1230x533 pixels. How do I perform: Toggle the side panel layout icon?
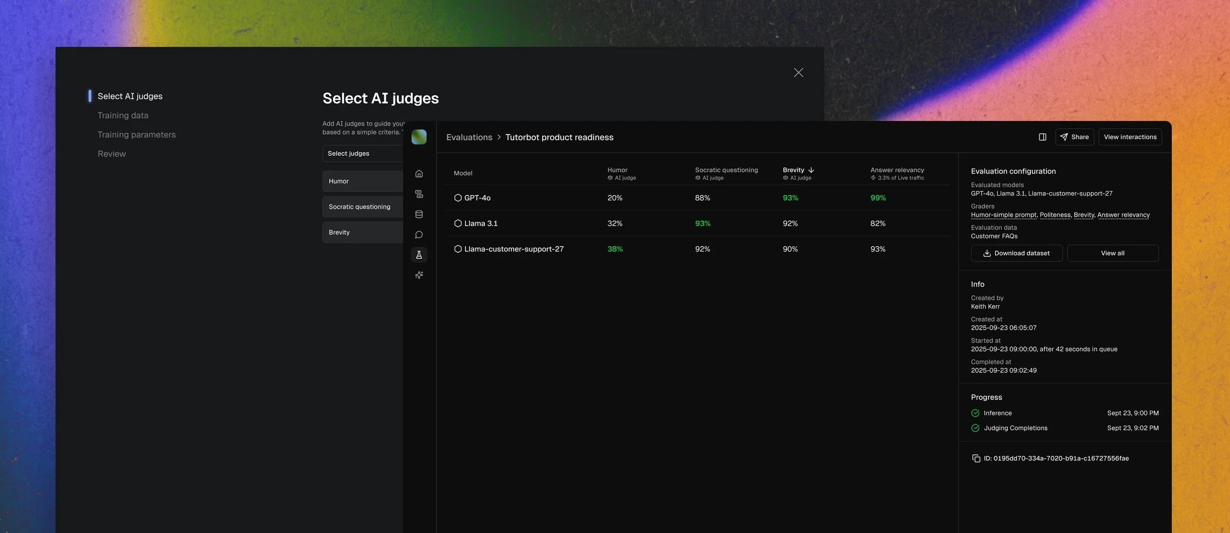click(x=1042, y=137)
